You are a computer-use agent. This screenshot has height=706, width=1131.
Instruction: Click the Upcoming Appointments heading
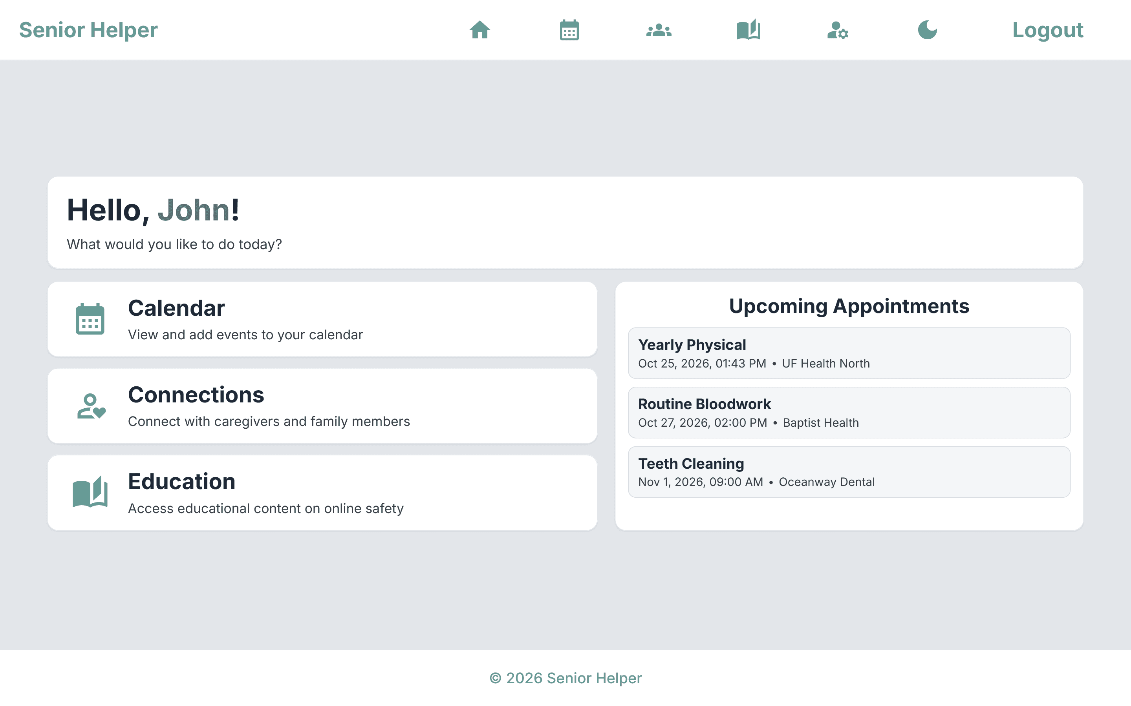[849, 306]
